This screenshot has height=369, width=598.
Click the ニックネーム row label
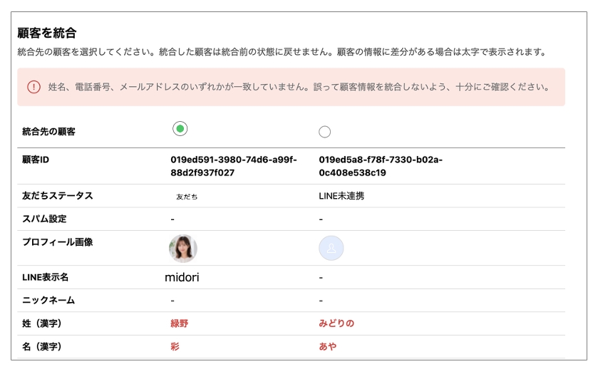click(48, 301)
